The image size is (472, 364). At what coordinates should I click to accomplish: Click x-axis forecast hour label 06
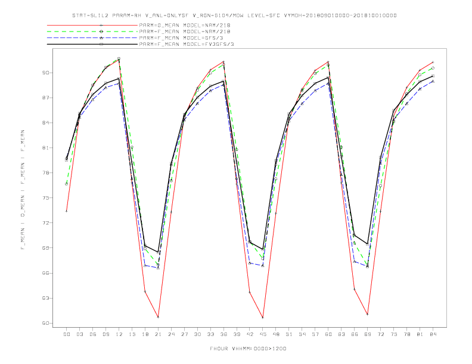pyautogui.click(x=93, y=334)
